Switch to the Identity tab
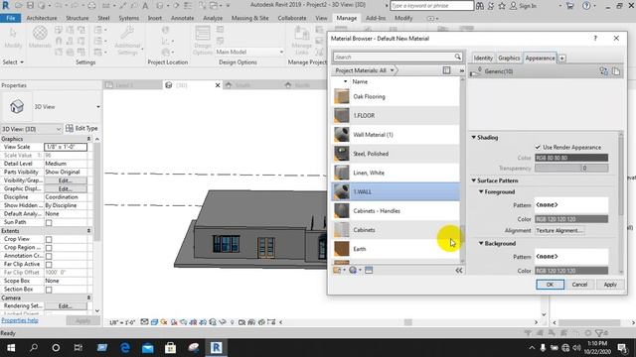Viewport: 636px width, 357px height. 483,58
